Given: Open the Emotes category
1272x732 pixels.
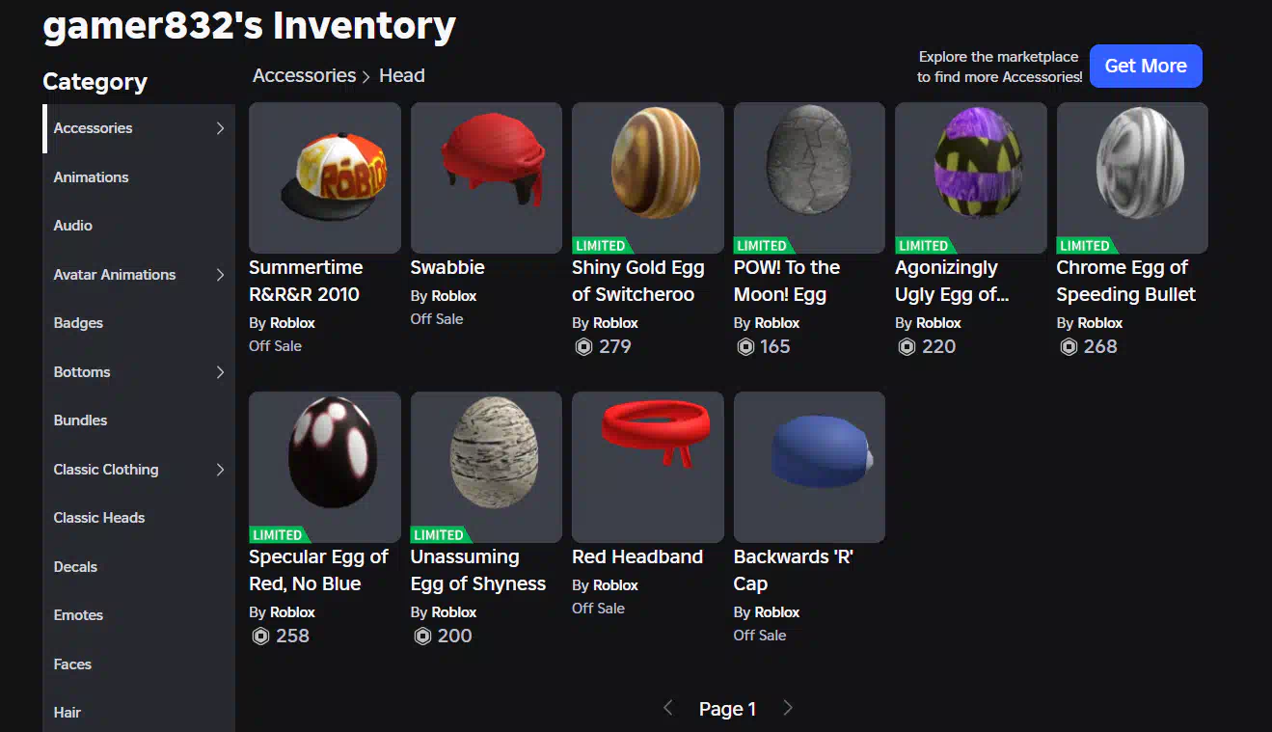Looking at the screenshot, I should coord(139,615).
